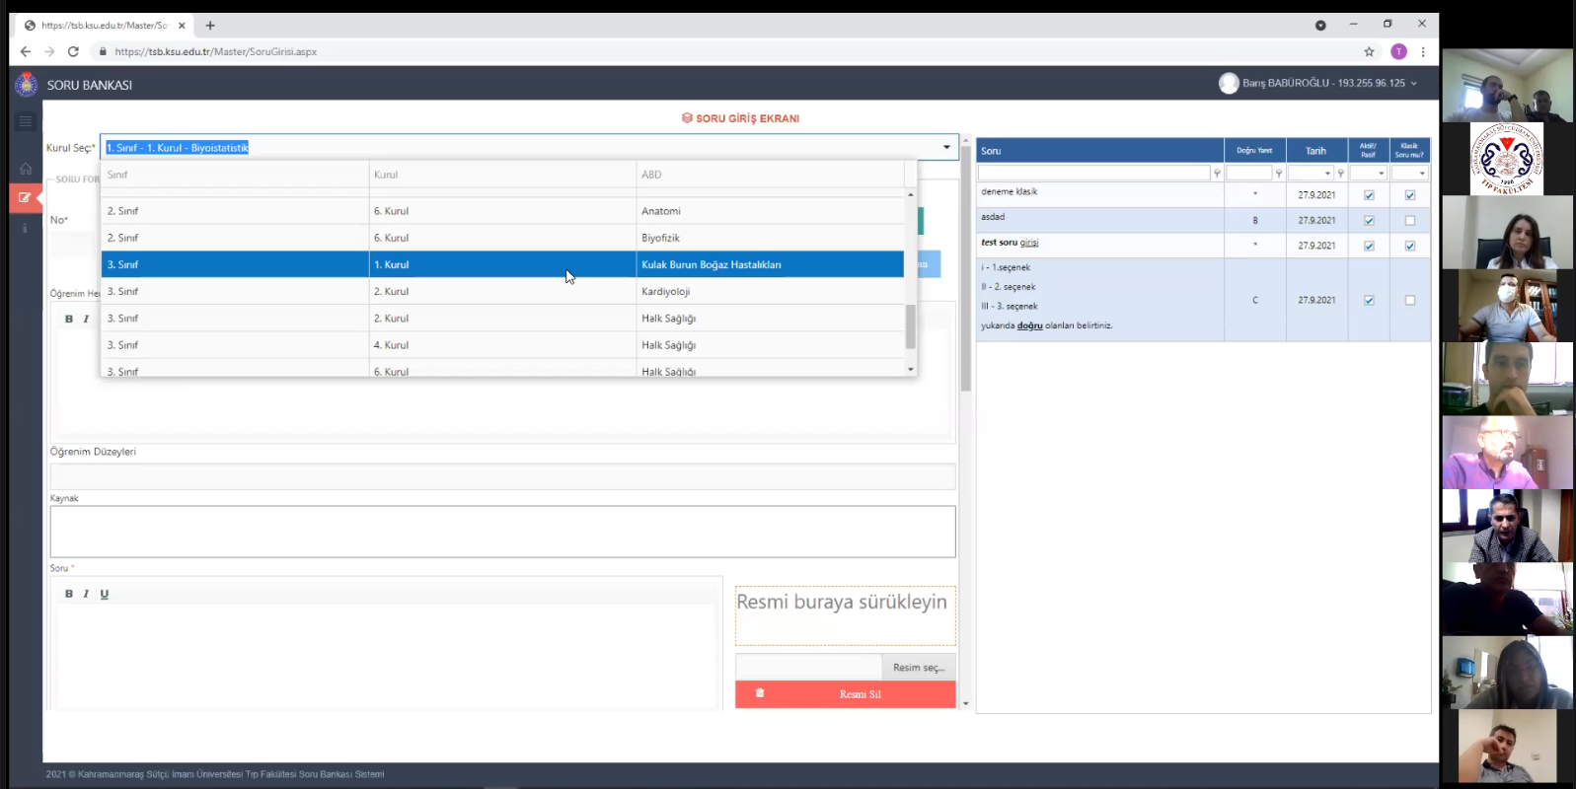
Task: Reload the page in the browser
Action: tap(73, 51)
